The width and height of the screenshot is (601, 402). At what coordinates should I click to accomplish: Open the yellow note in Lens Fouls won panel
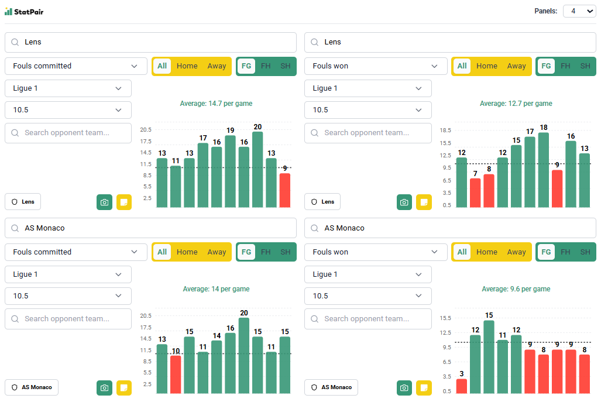(424, 202)
